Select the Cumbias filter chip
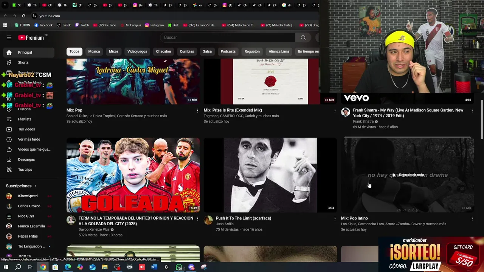This screenshot has height=272, width=484. [x=187, y=51]
